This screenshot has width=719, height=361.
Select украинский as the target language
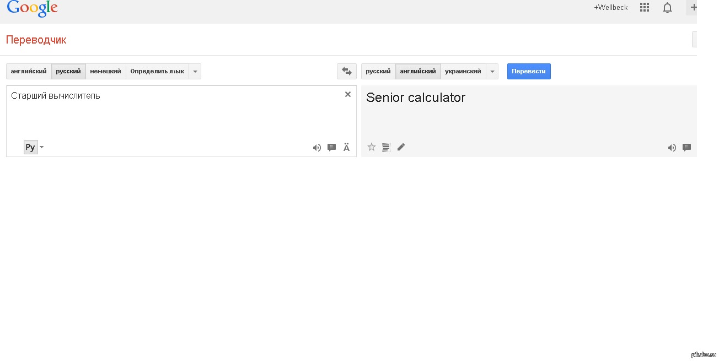pyautogui.click(x=463, y=72)
